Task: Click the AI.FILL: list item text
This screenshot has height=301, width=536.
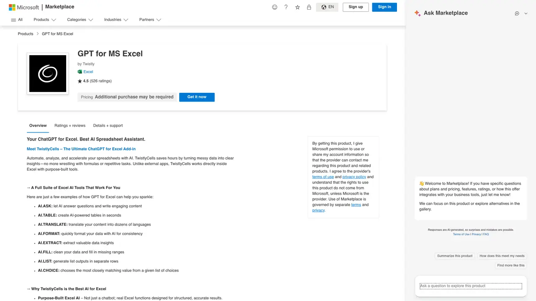Action: point(81,252)
